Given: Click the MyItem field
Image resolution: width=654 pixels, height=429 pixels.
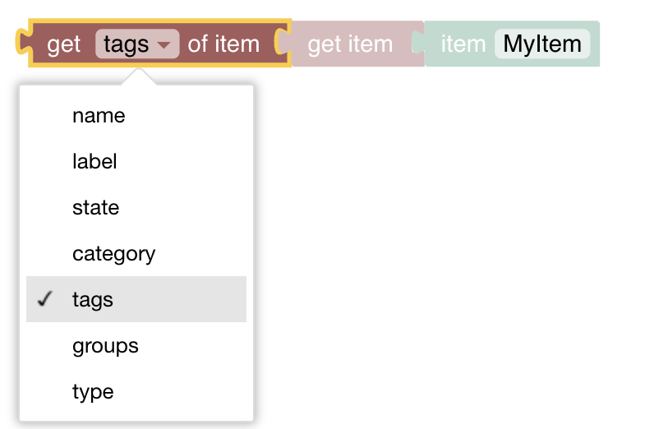Looking at the screenshot, I should click(542, 44).
